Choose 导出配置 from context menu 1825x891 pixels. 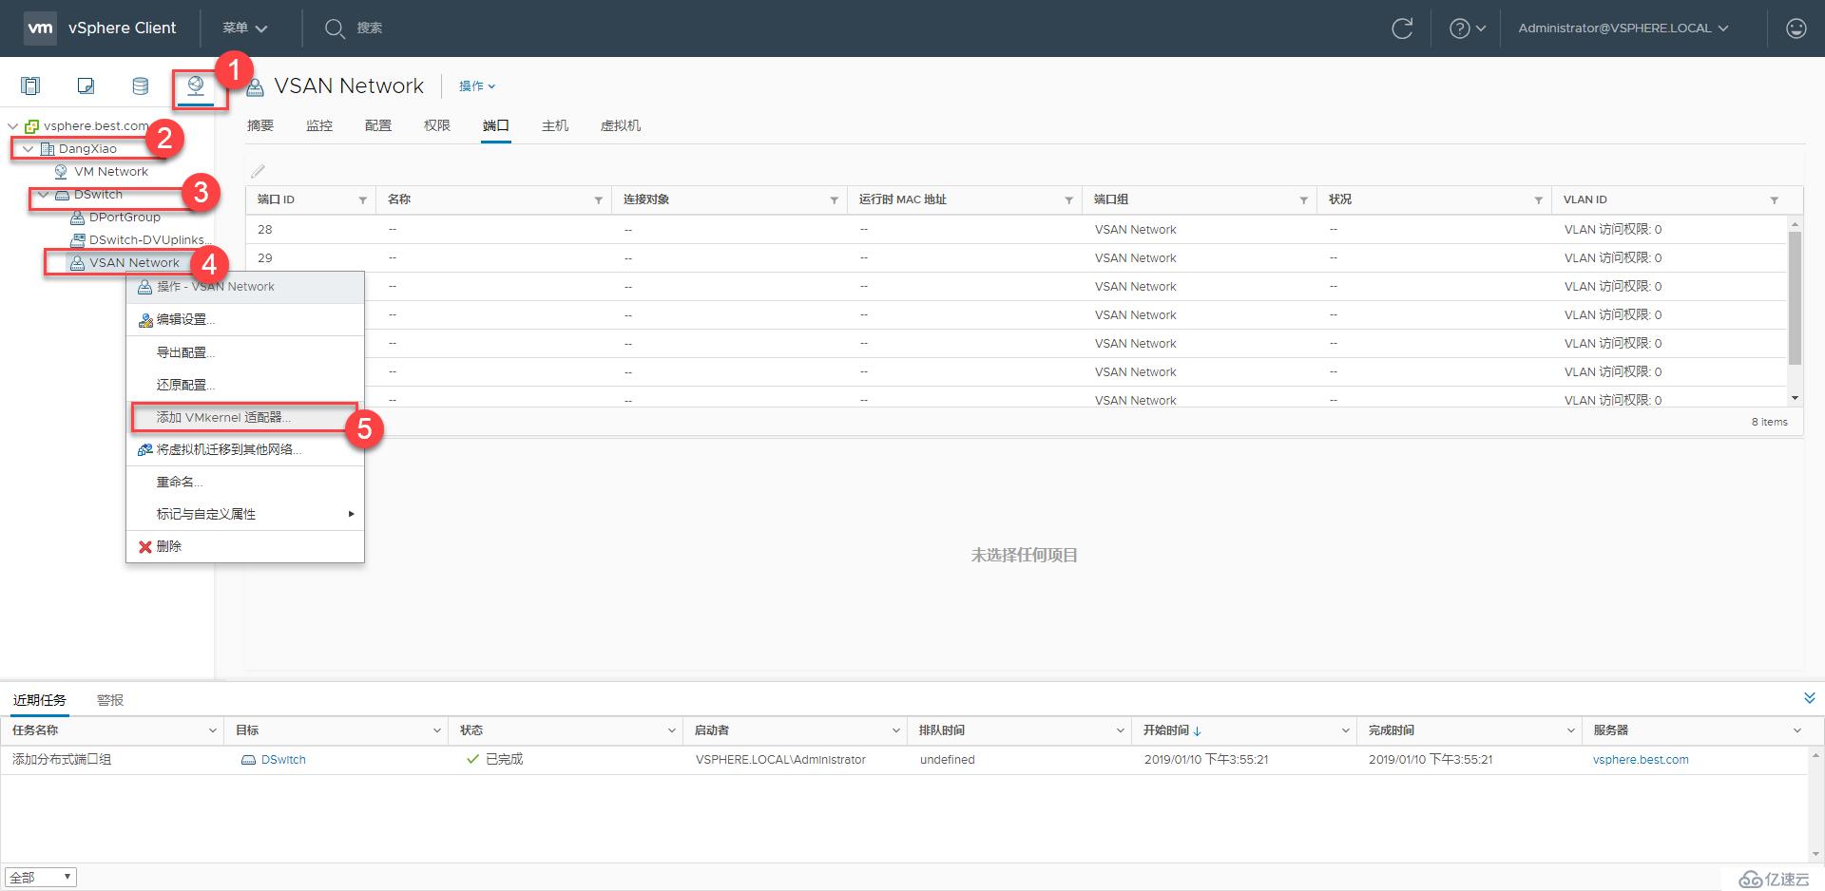(245, 352)
